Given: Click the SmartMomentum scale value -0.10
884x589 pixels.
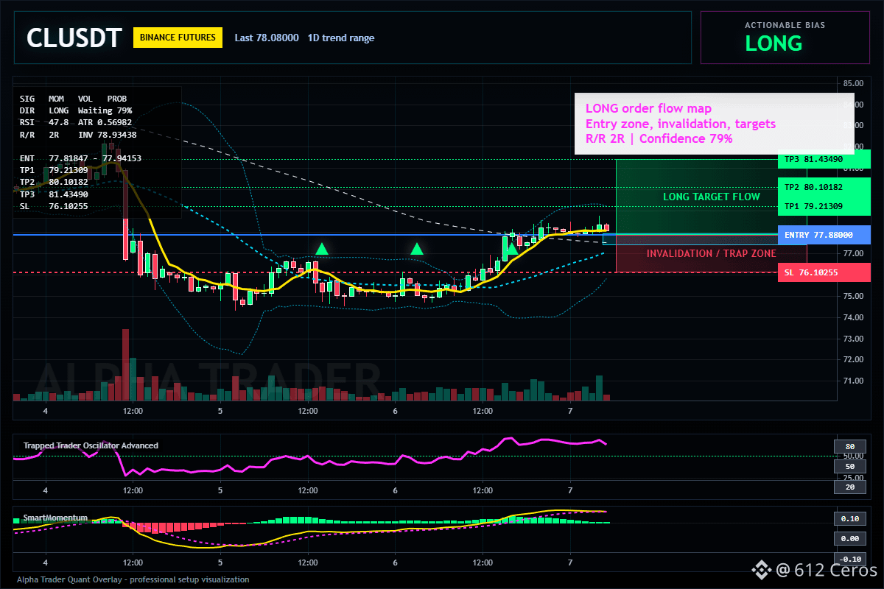Looking at the screenshot, I should (x=849, y=559).
